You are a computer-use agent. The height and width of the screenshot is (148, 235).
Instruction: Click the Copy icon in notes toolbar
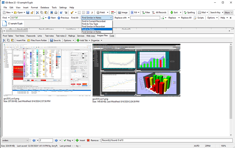tap(9, 40)
